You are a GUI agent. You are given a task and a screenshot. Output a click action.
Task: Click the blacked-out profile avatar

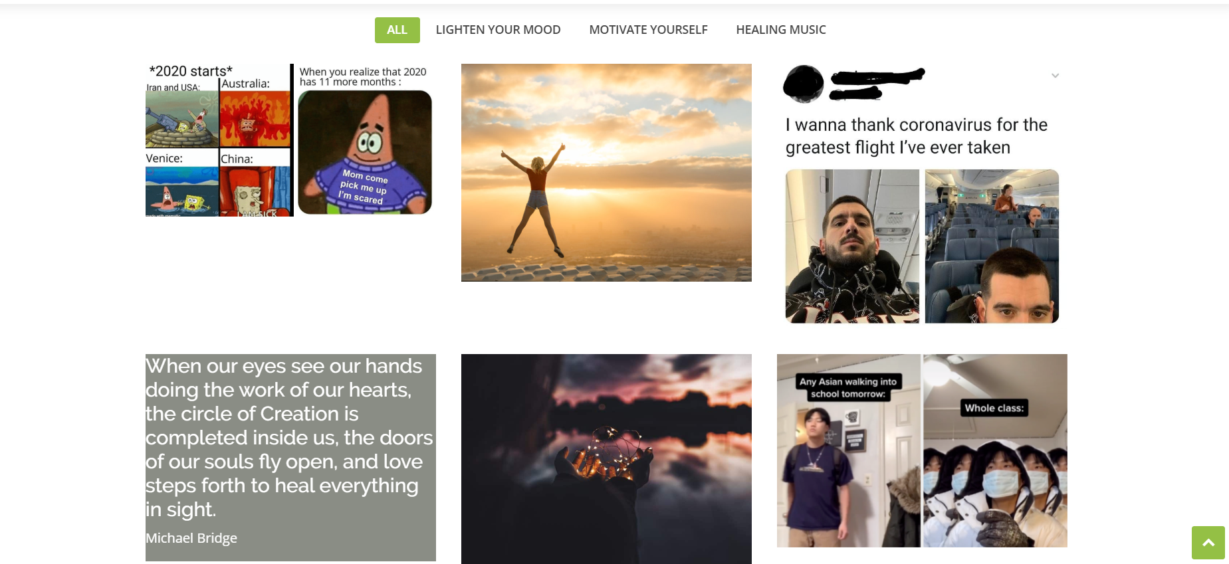pos(804,84)
